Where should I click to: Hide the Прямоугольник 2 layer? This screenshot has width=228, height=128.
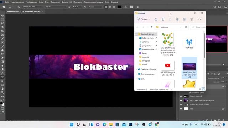(x=181, y=96)
